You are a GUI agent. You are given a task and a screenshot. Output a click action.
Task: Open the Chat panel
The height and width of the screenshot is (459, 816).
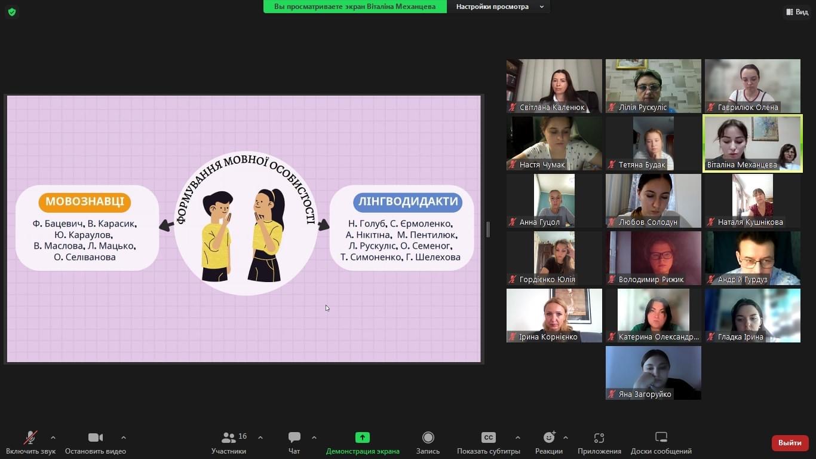point(294,438)
